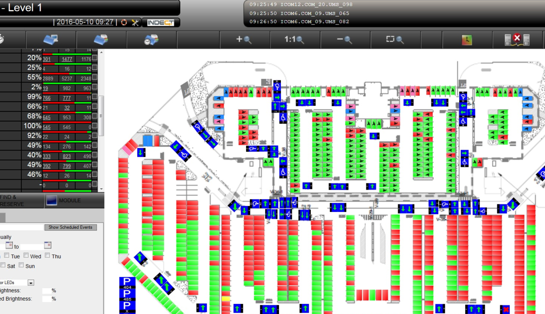Click the red-green clock history icon

(x=466, y=40)
